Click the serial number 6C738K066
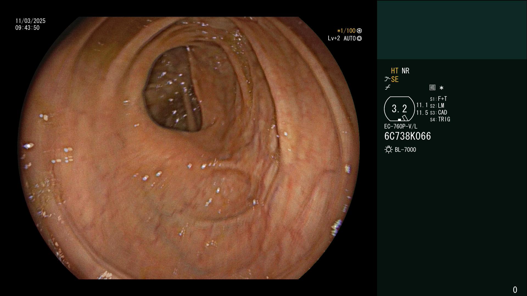527x296 pixels. tap(408, 136)
